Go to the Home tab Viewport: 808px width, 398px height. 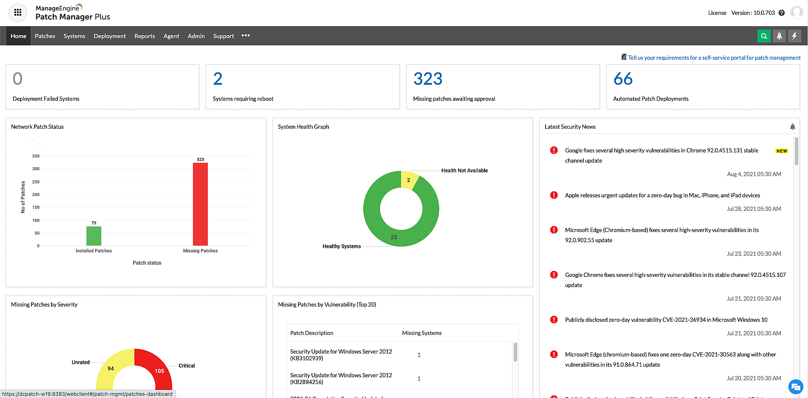tap(18, 36)
